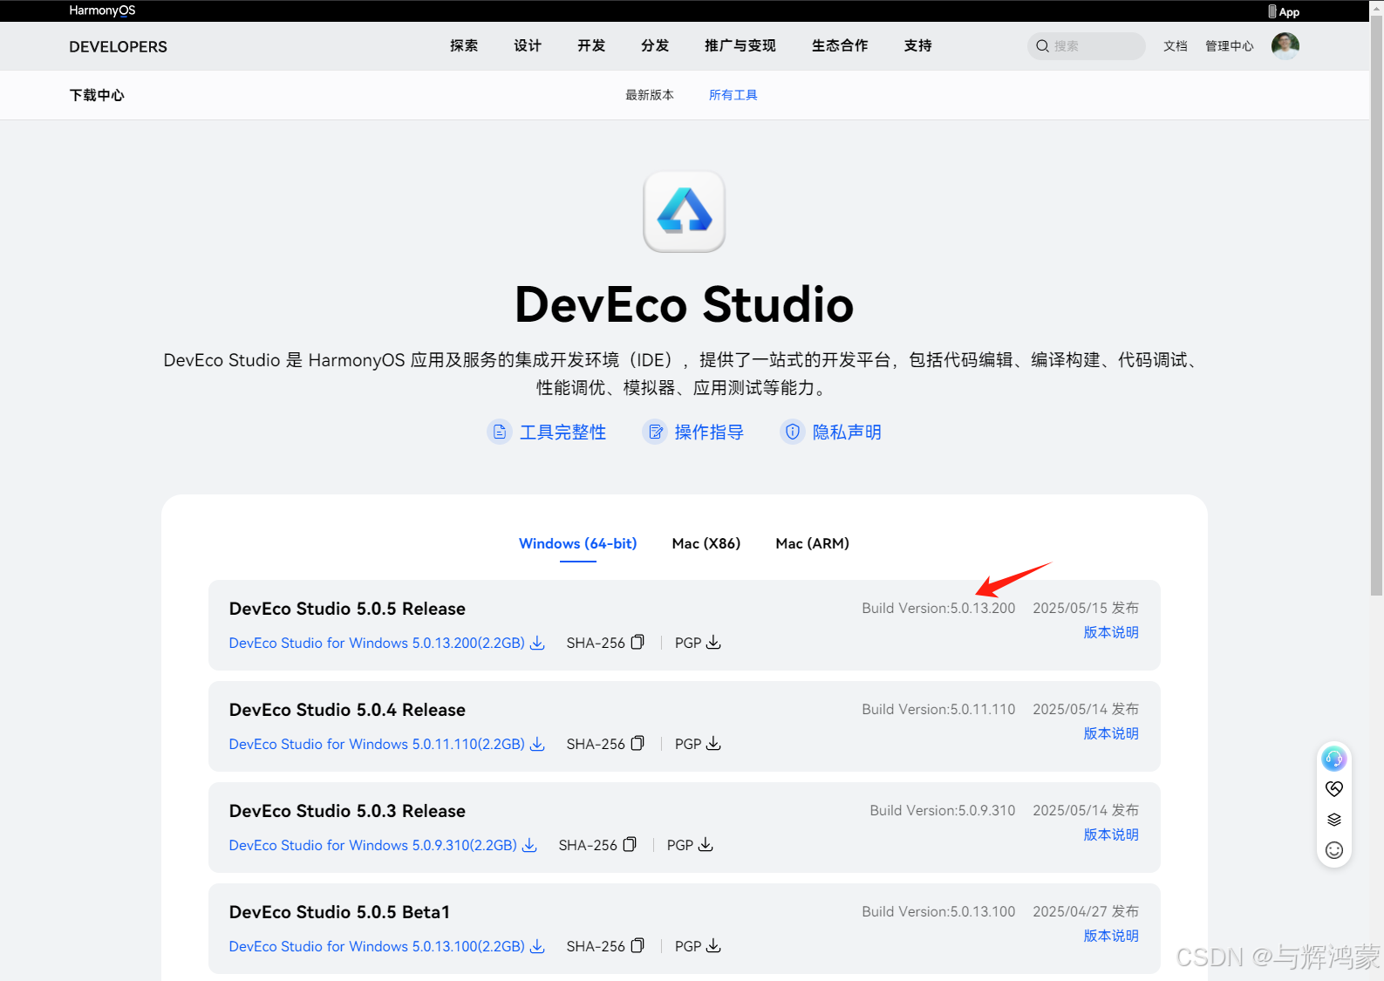
Task: Open 版本说明 for 5.0.5 Beta1
Action: point(1111,936)
